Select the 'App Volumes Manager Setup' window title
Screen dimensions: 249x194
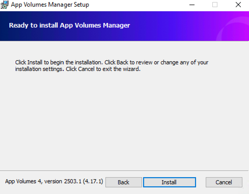point(50,5)
